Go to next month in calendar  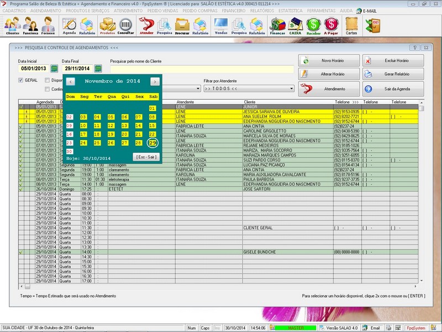tap(155, 81)
